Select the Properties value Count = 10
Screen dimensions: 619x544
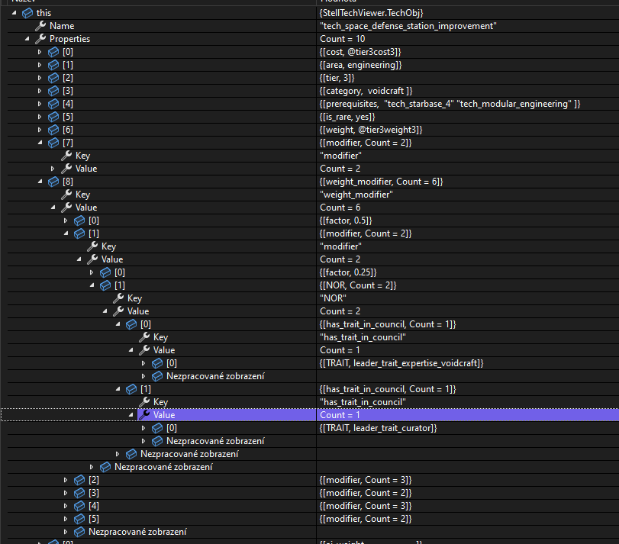342,39
